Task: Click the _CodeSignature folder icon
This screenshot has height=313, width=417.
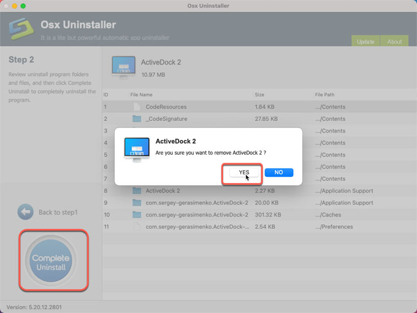Action: click(137, 118)
